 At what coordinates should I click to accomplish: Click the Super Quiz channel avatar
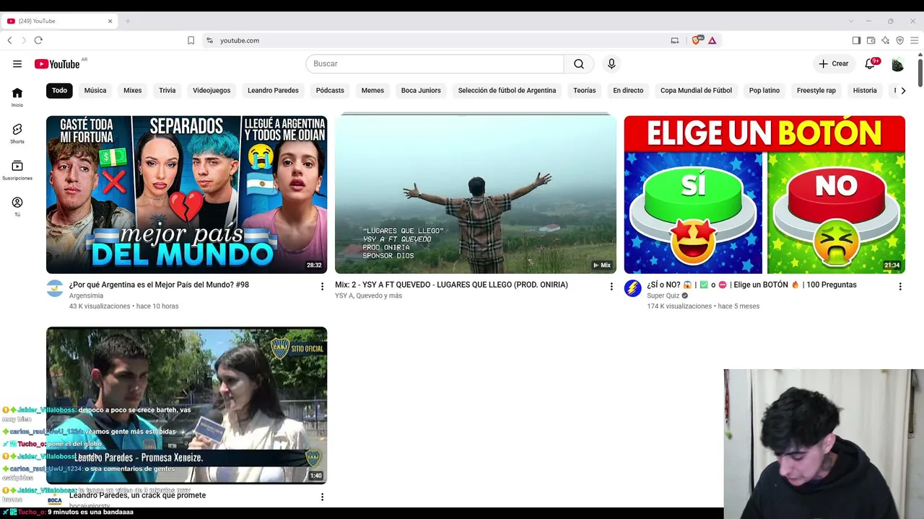632,288
